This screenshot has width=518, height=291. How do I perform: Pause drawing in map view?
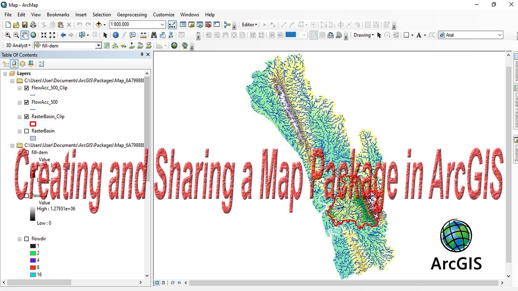(179, 283)
